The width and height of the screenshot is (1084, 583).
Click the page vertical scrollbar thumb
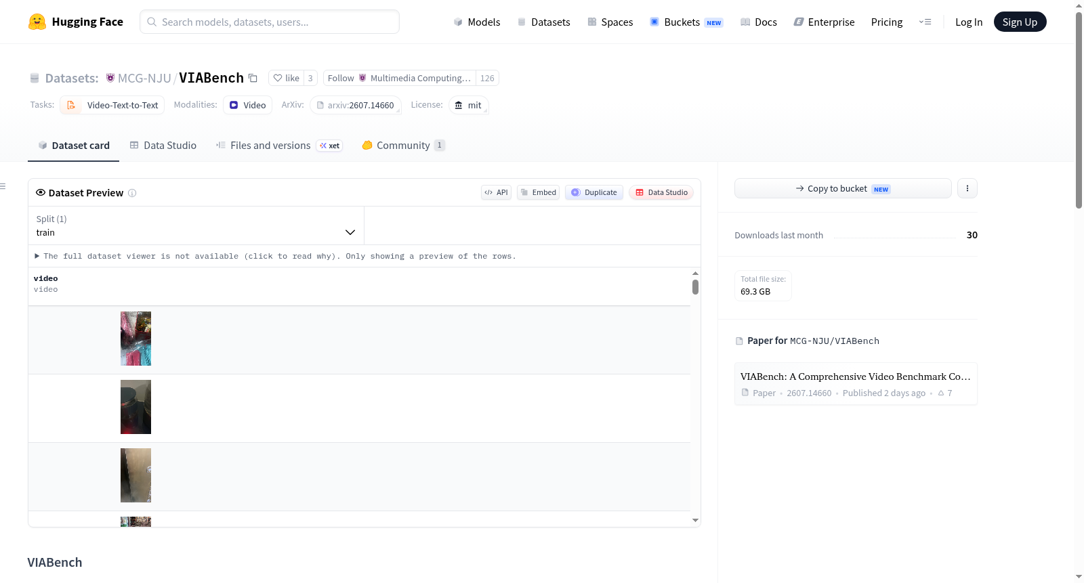(x=1079, y=110)
